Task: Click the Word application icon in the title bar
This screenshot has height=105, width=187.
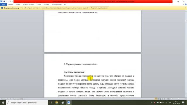Action: pyautogui.click(x=1, y=1)
